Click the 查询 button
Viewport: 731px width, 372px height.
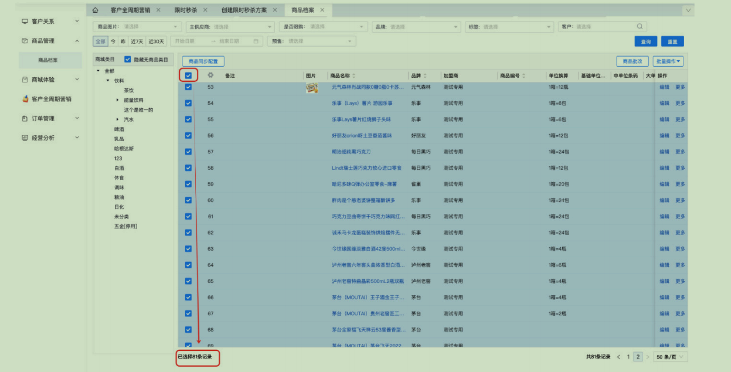pos(645,41)
